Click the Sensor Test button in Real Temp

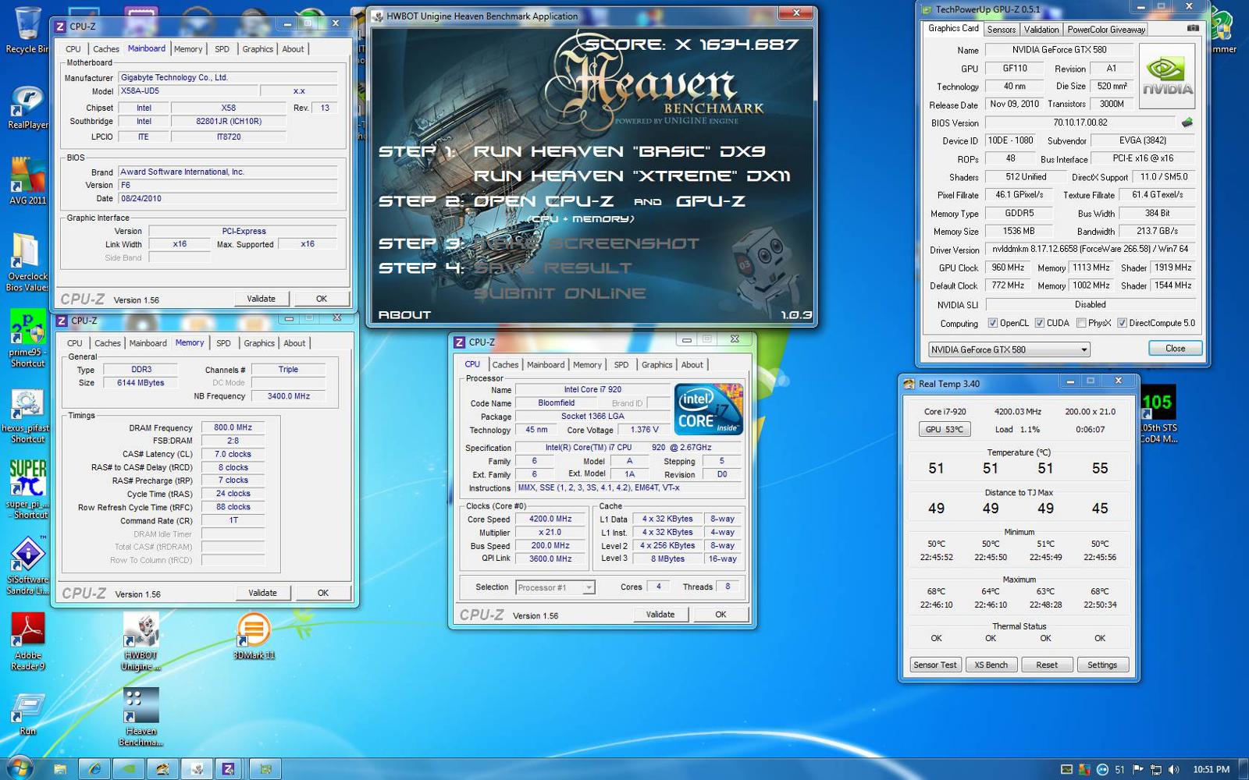pyautogui.click(x=935, y=665)
